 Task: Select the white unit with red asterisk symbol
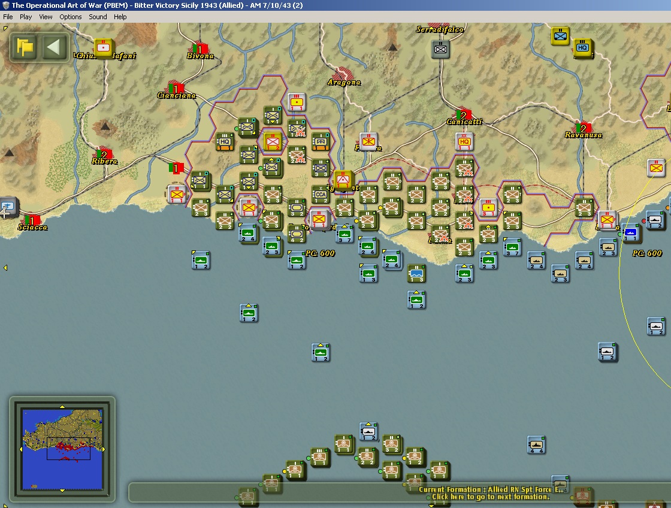(368, 141)
